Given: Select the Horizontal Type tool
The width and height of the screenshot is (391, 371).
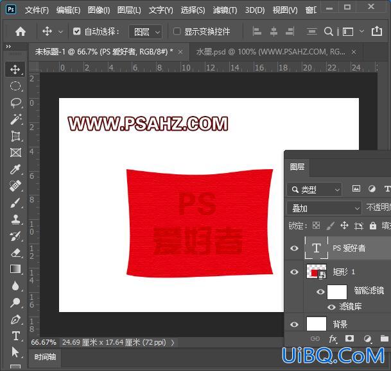Looking at the screenshot, I should point(16,336).
